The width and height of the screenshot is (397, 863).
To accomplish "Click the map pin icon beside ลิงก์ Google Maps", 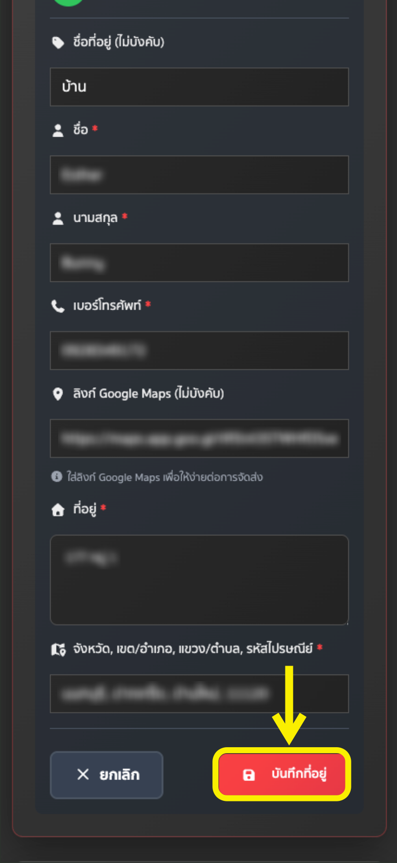I will tap(58, 394).
